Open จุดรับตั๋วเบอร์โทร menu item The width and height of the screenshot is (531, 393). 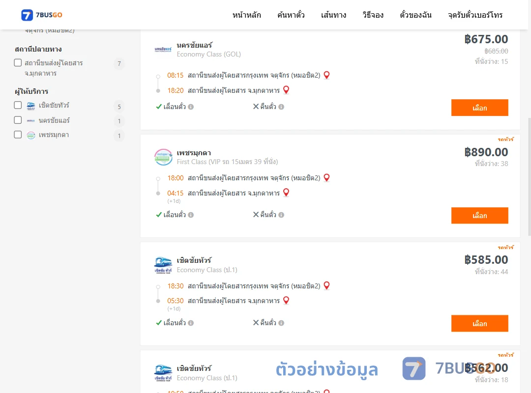click(x=475, y=15)
